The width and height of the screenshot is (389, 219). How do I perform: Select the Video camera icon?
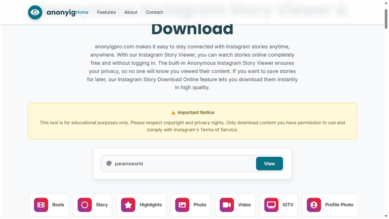[227, 205]
